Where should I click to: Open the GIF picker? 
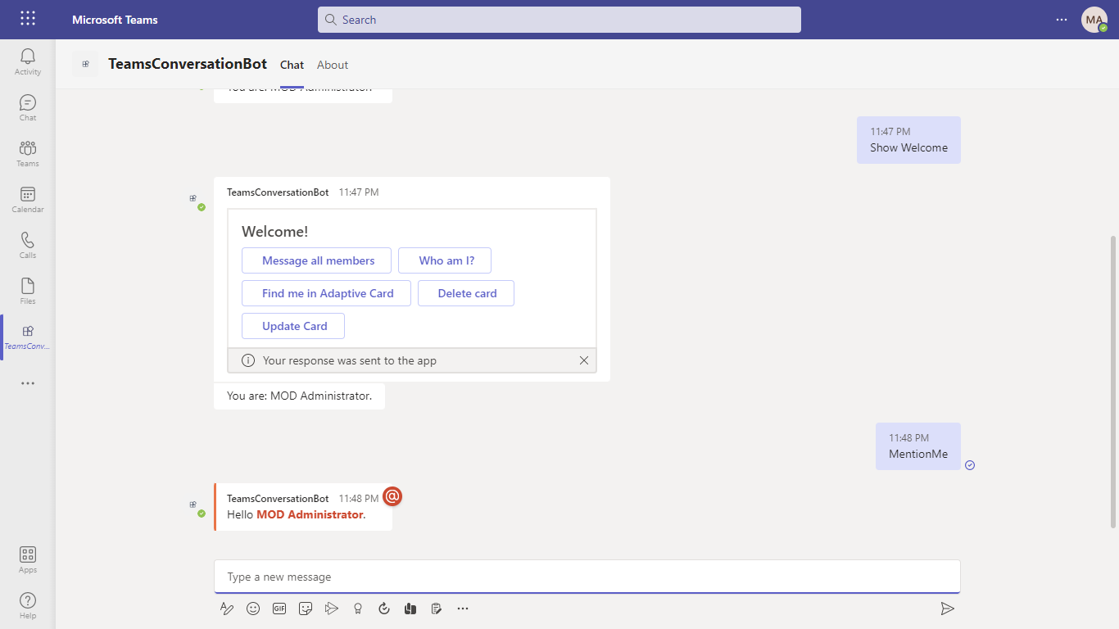click(x=279, y=609)
